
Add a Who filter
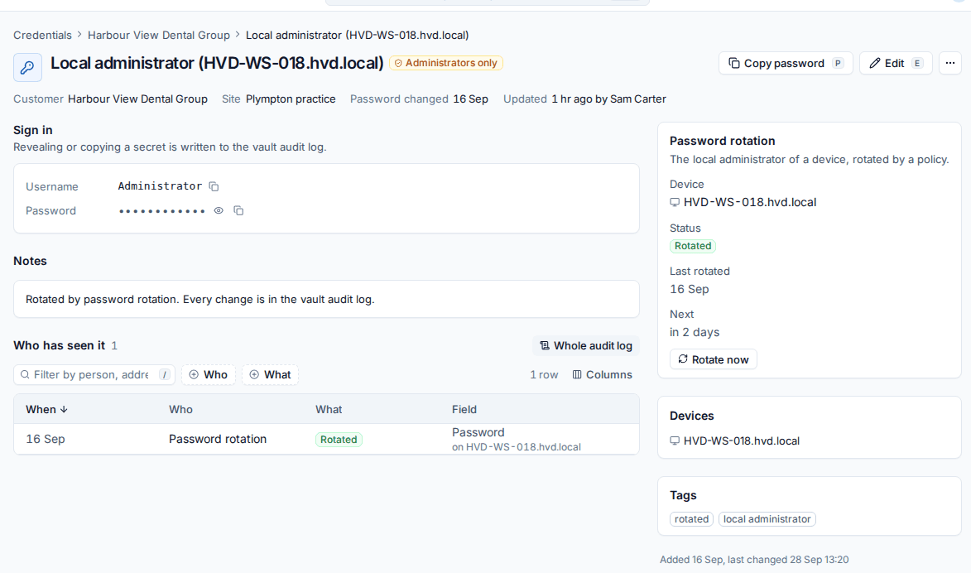pos(209,375)
